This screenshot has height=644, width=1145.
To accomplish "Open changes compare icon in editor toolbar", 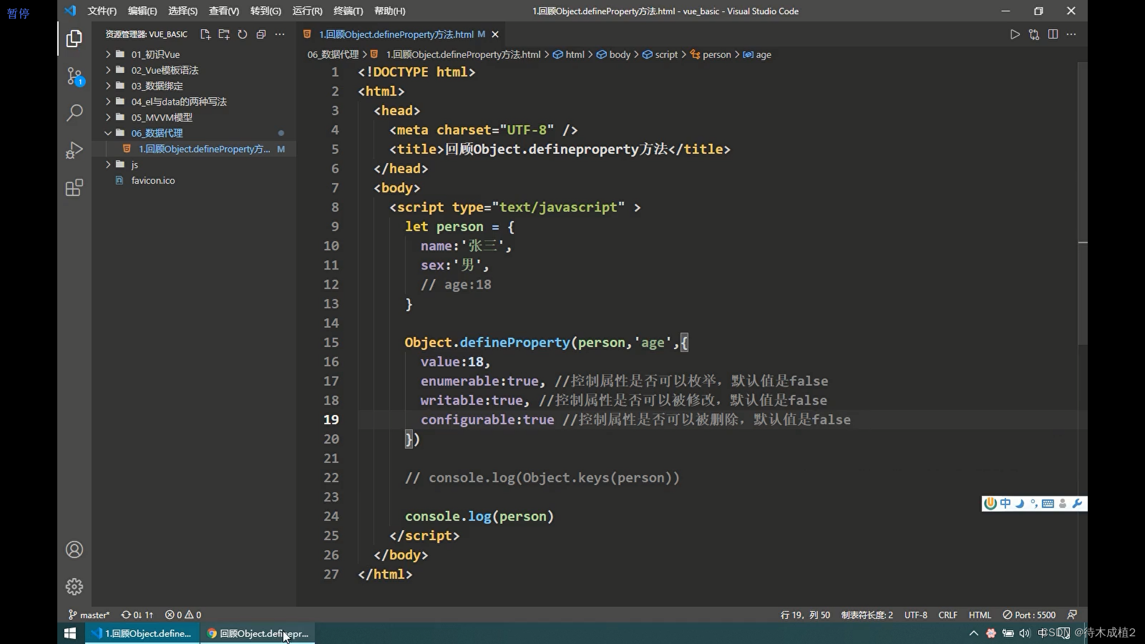I will click(1034, 35).
